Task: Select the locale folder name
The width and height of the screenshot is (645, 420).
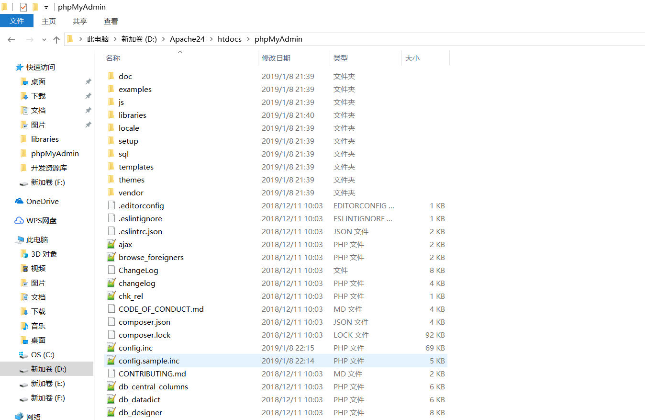Action: point(129,128)
